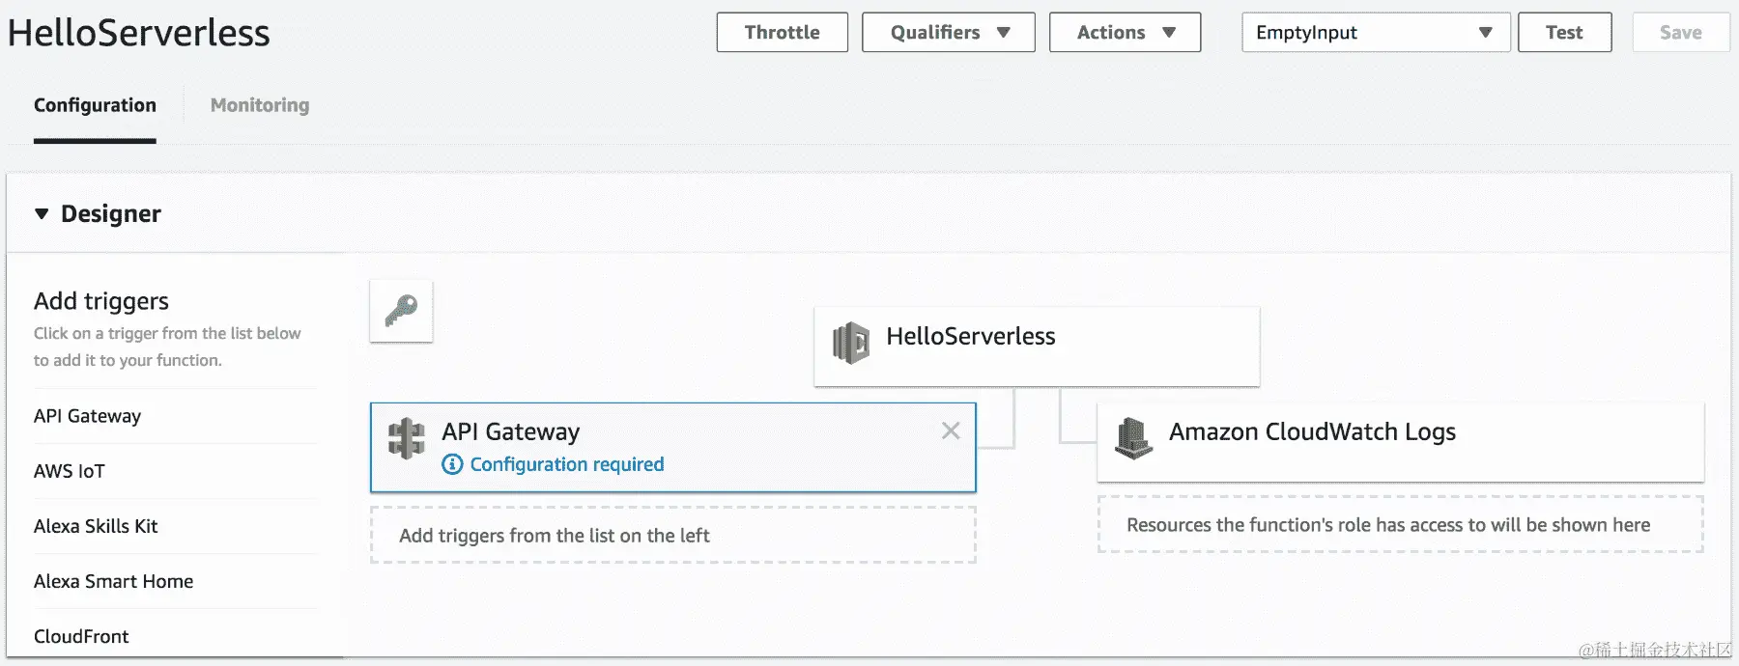
Task: Collapse the Designer section
Action: [x=42, y=213]
